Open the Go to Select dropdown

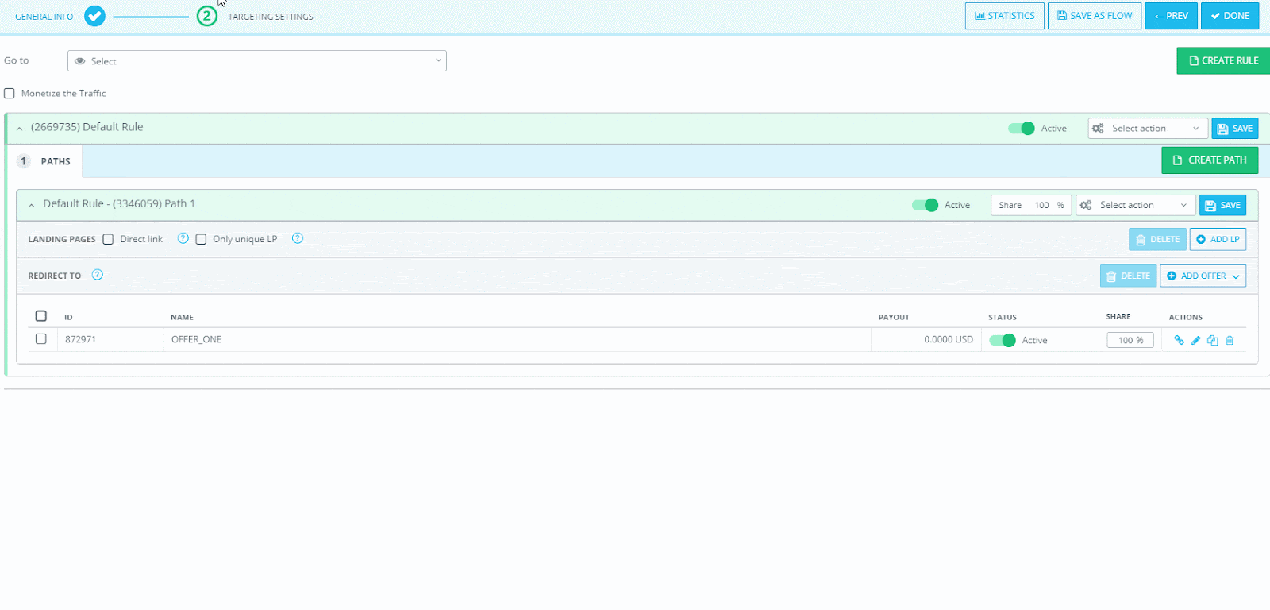pos(257,61)
